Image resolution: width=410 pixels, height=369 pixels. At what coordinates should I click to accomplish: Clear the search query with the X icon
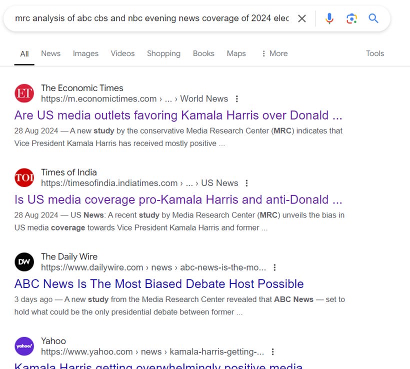click(x=301, y=18)
